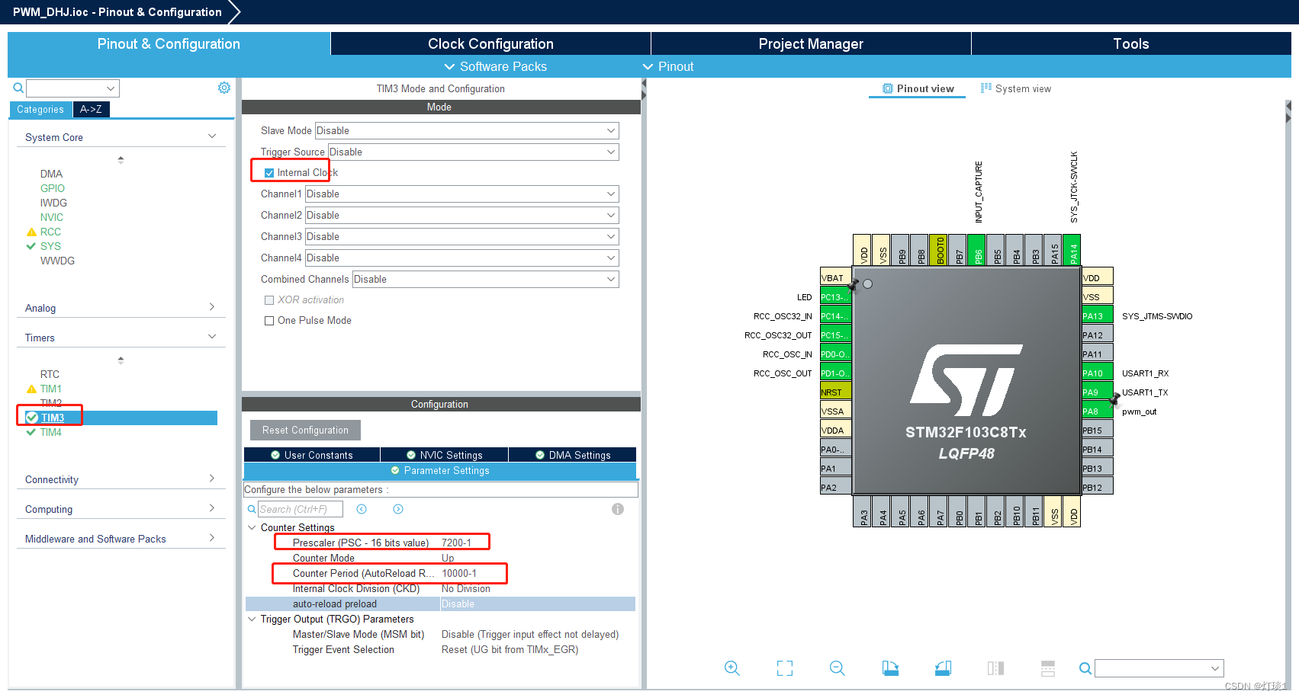Image resolution: width=1299 pixels, height=698 pixels.
Task: Select RCC in System Core list
Action: pos(50,232)
